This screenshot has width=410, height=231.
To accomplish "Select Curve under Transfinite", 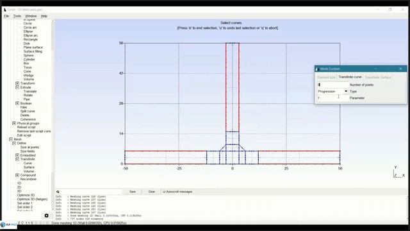I will (28, 163).
